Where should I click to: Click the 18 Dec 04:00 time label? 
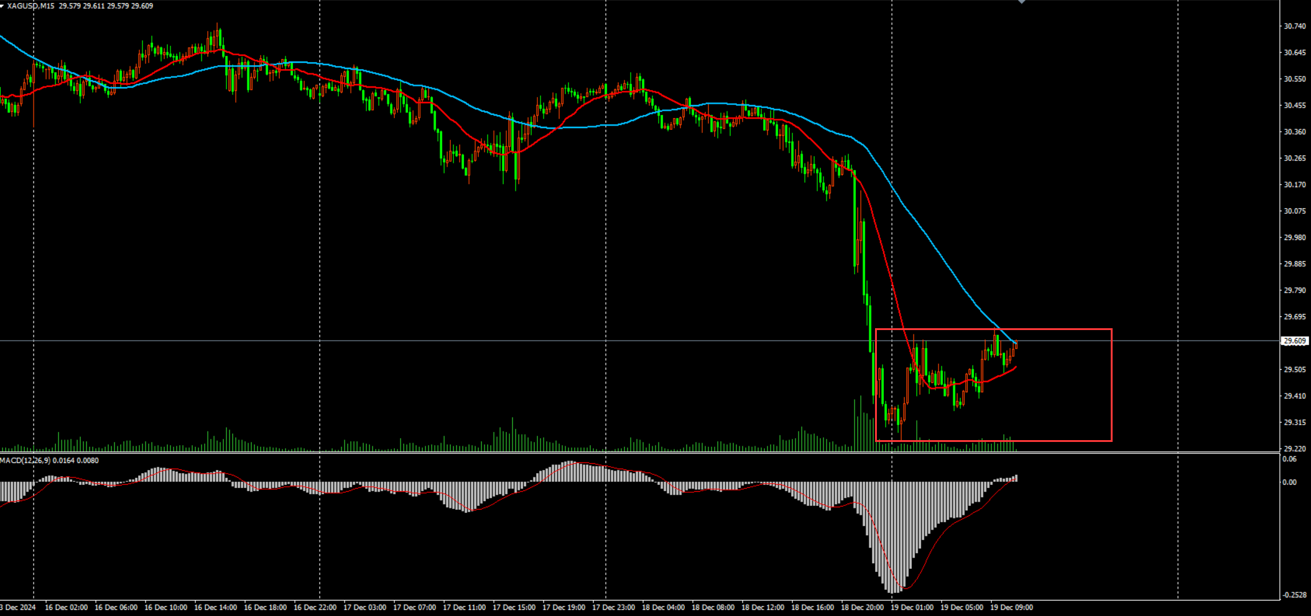(x=663, y=607)
